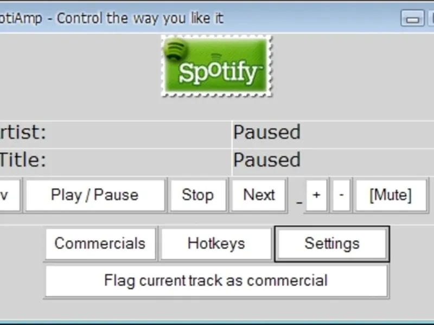Open the Hotkeys configuration
This screenshot has height=325, width=434.
[216, 244]
